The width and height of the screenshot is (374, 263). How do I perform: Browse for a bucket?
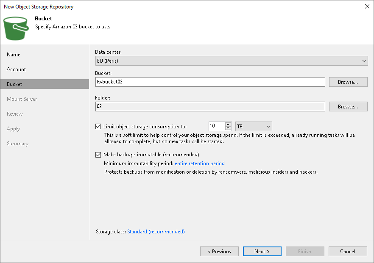[x=348, y=82]
